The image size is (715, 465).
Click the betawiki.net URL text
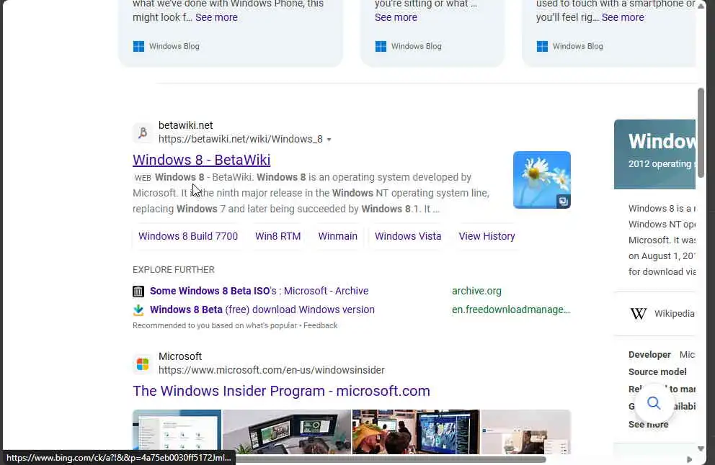click(x=240, y=140)
